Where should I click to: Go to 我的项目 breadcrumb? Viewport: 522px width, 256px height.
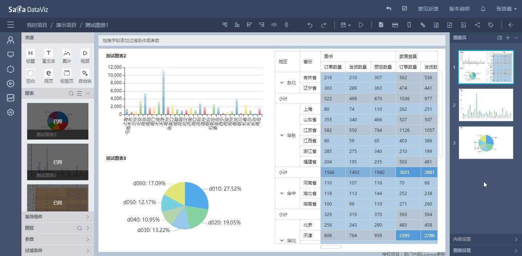(x=37, y=25)
